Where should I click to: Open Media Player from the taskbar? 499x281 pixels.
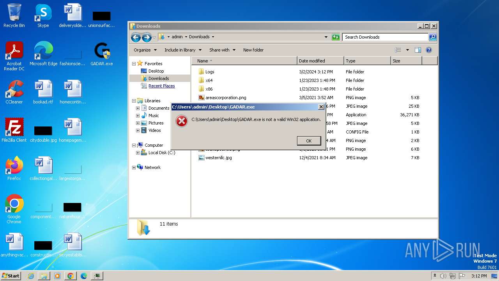57,276
